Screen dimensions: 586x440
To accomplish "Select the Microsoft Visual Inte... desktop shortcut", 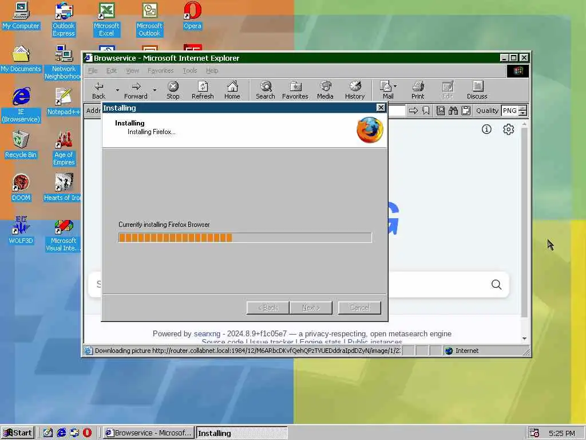I will pos(64,234).
